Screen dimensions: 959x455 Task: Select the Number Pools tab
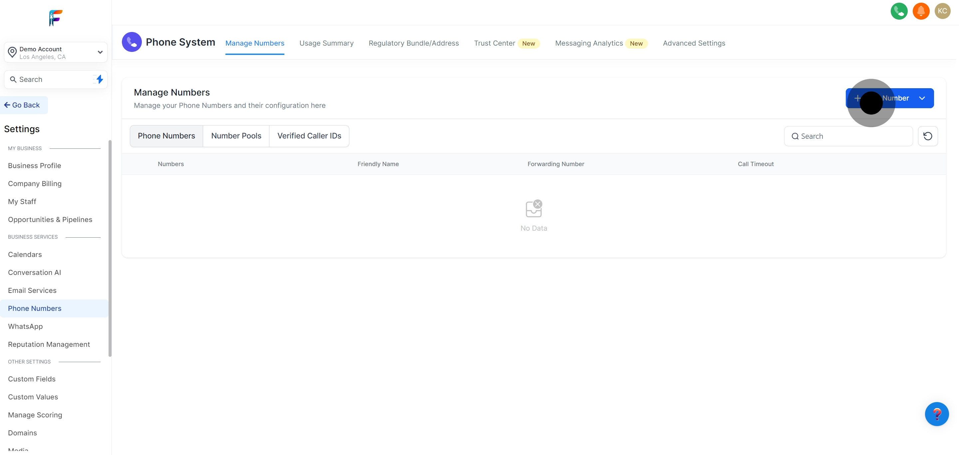point(236,136)
